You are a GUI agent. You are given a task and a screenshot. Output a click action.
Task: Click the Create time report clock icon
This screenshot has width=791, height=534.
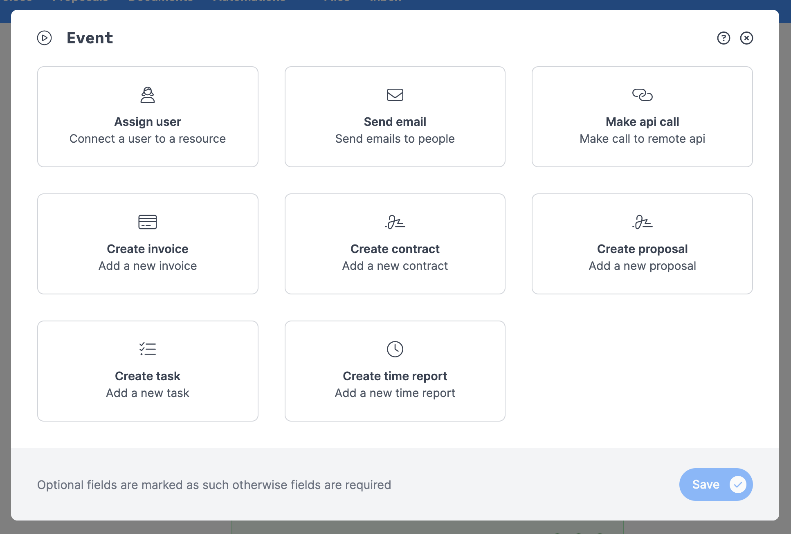point(395,349)
